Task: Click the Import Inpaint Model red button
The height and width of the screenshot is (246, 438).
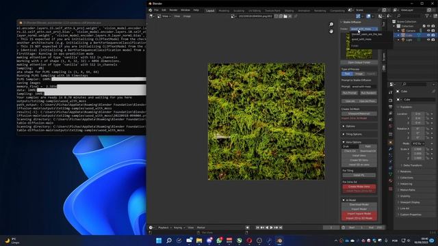Action: coord(359,214)
